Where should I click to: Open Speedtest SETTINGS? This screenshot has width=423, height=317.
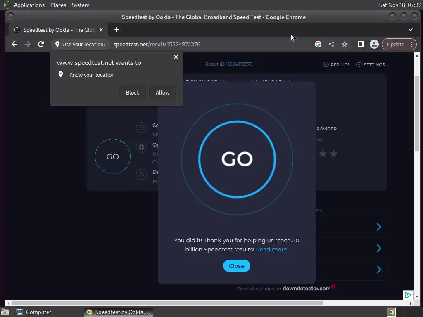371,65
